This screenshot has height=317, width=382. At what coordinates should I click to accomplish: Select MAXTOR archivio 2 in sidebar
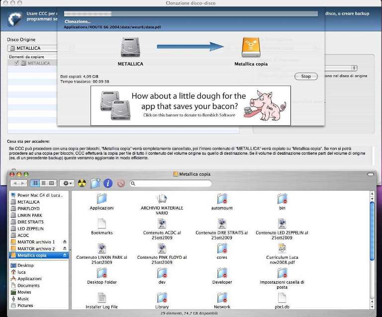(x=36, y=249)
